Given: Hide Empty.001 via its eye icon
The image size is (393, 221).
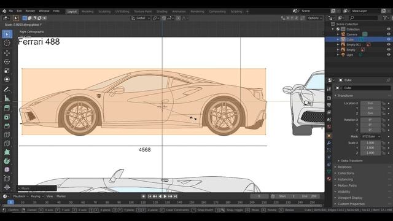Looking at the screenshot, I should [389, 45].
